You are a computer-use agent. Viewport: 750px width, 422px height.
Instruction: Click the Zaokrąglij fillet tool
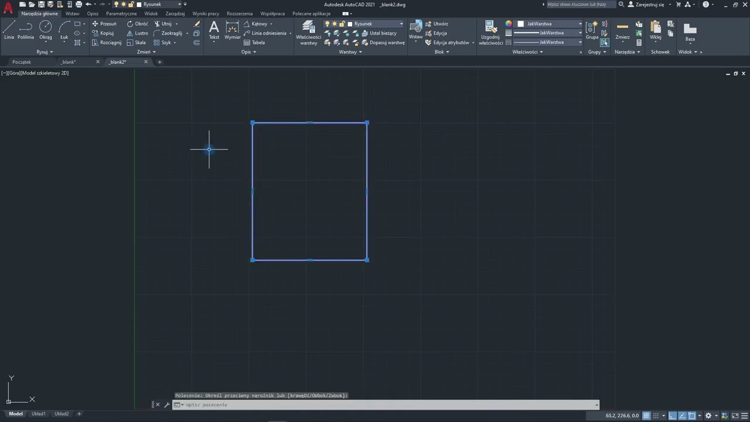[x=168, y=33]
